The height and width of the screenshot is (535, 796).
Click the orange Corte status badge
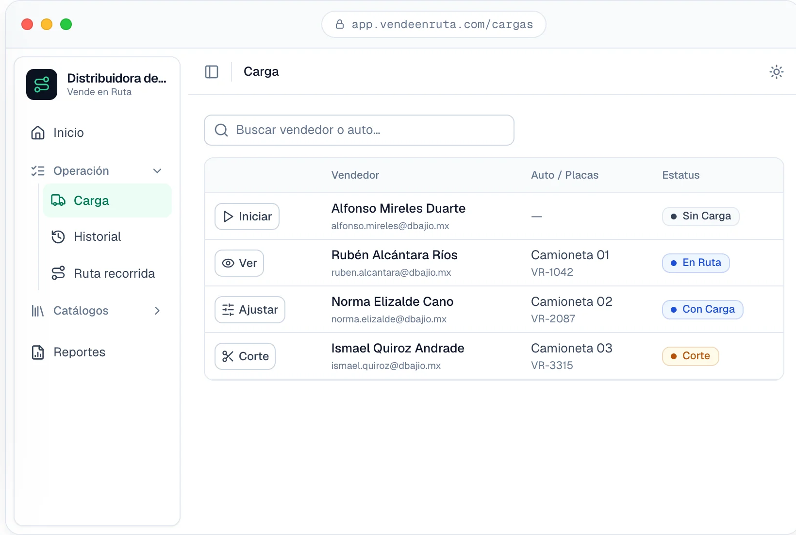(690, 356)
